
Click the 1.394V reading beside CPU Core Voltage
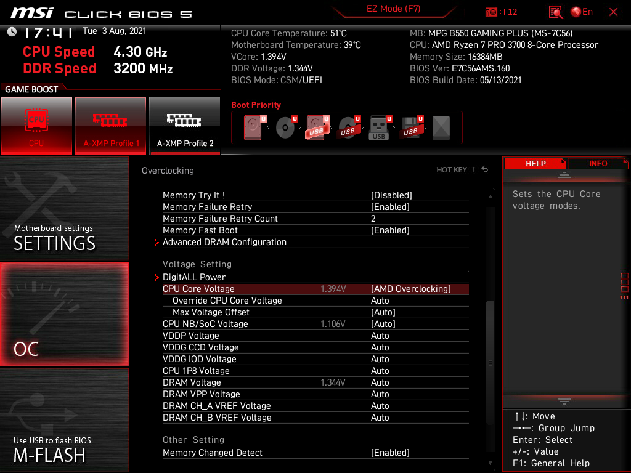pos(333,289)
